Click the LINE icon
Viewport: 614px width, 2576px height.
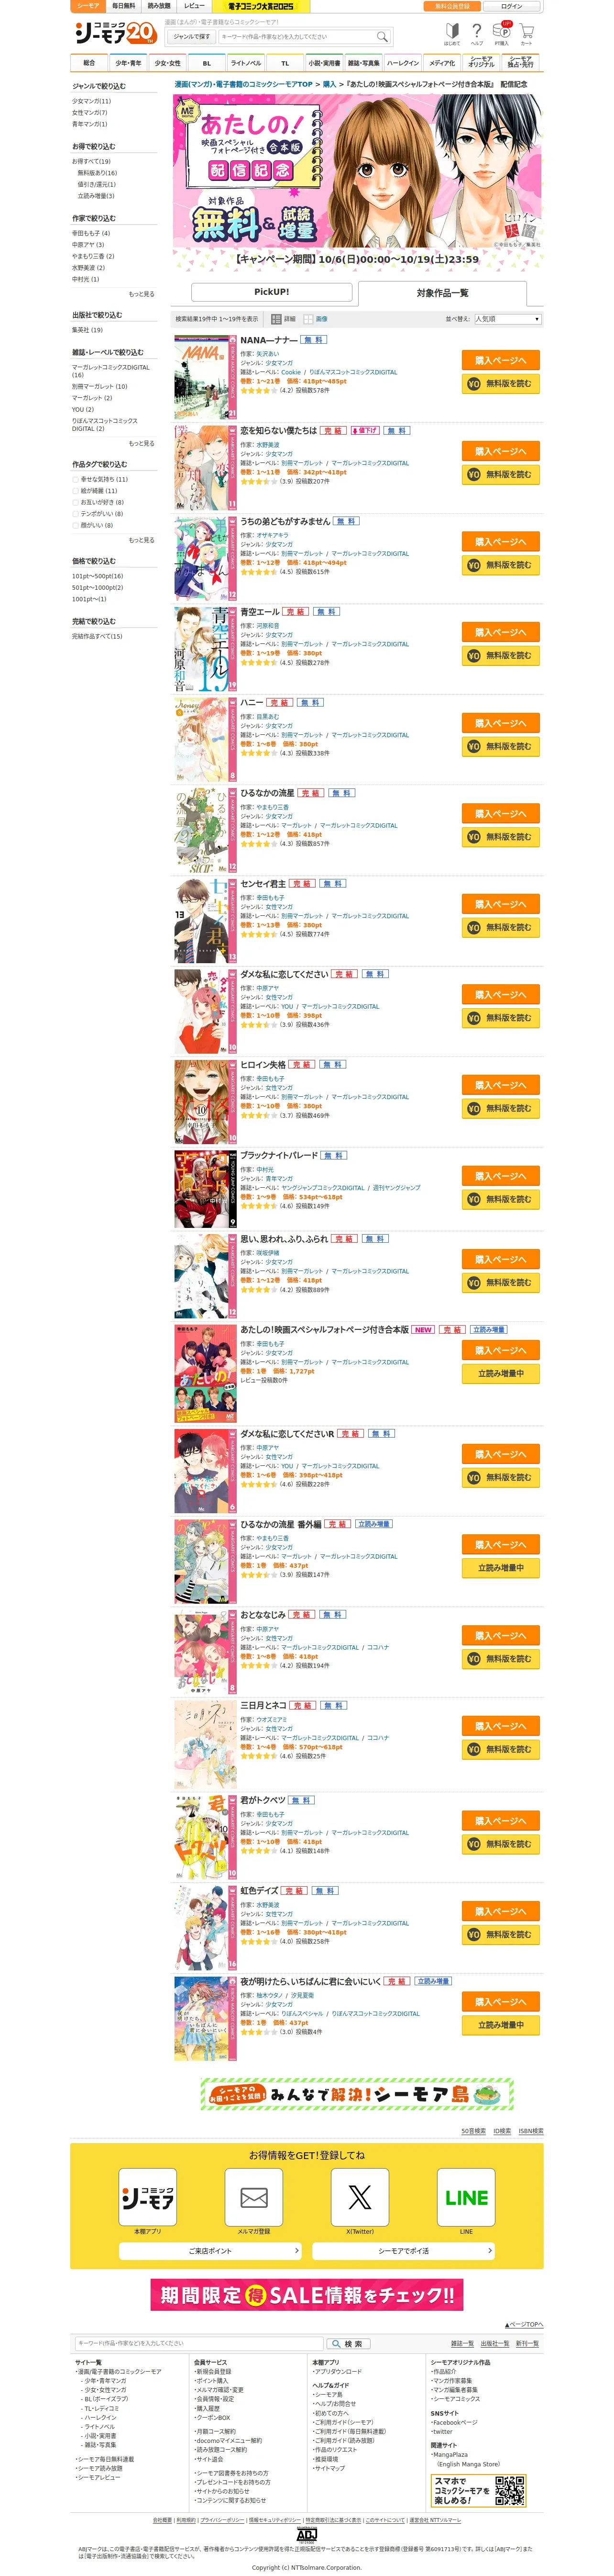click(x=466, y=2197)
